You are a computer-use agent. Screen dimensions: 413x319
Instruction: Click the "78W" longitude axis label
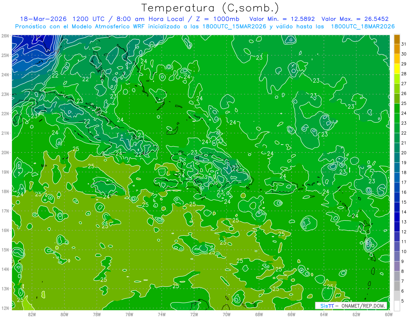pos(97,314)
